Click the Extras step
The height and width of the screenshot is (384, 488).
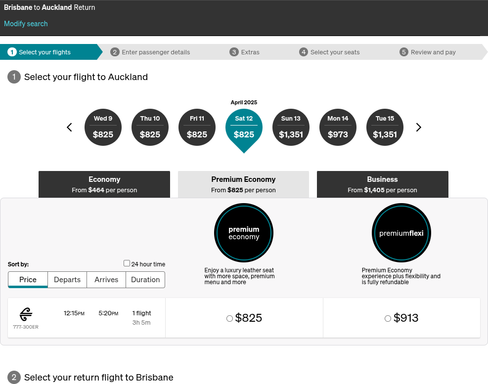pyautogui.click(x=245, y=52)
